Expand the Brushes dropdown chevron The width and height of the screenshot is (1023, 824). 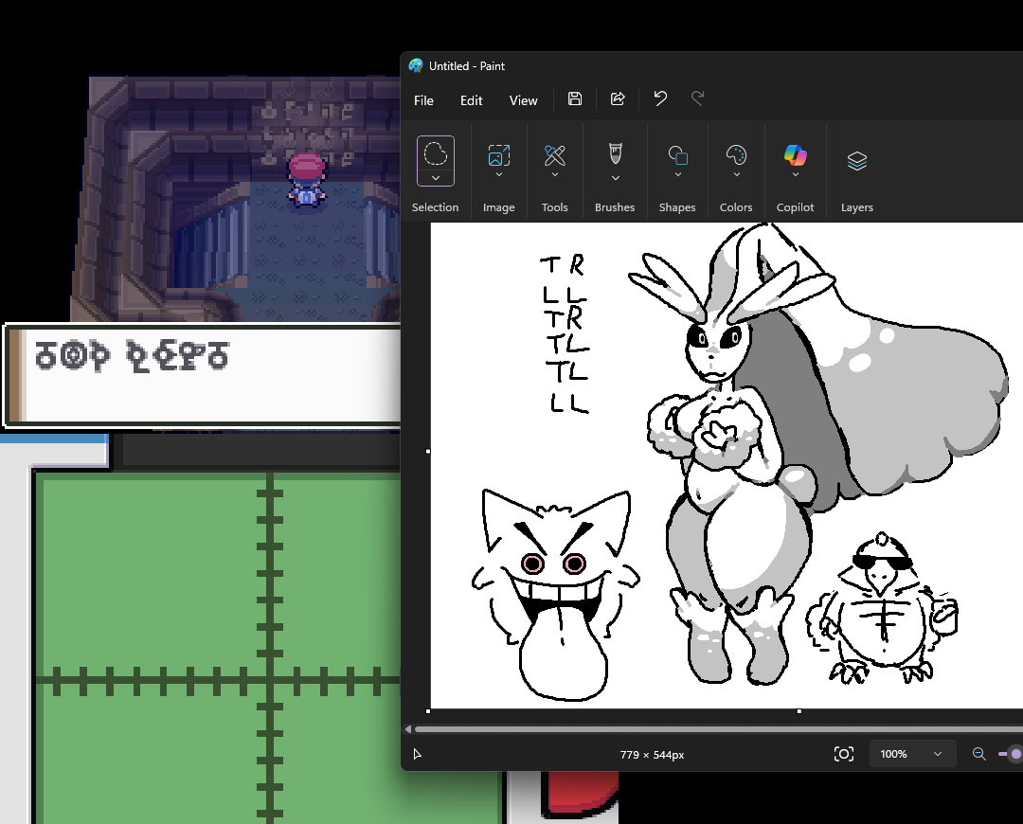[x=616, y=177]
